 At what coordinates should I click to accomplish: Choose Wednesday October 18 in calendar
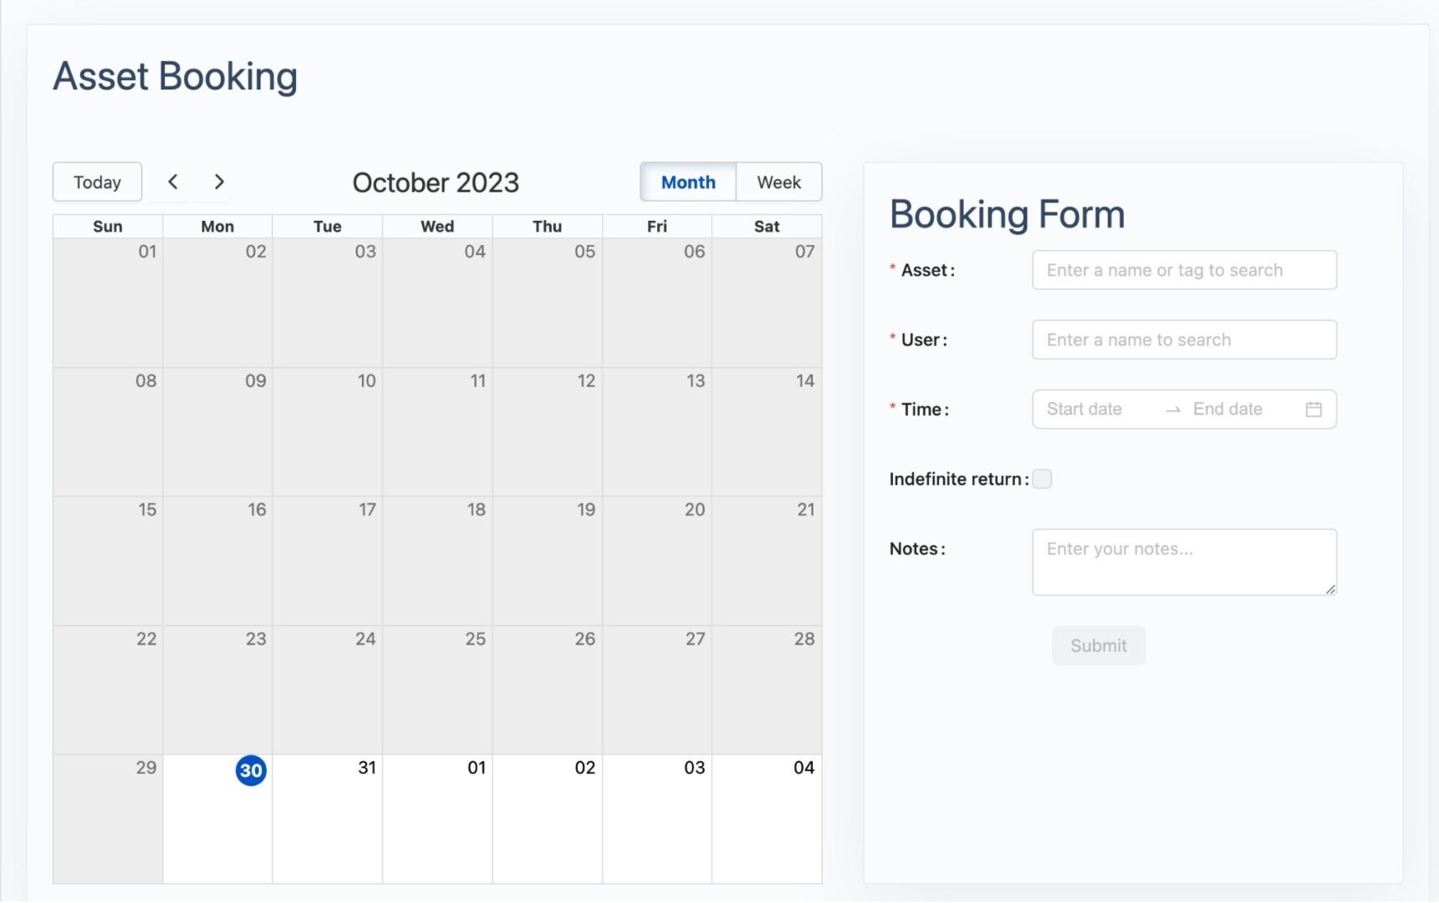pyautogui.click(x=437, y=561)
